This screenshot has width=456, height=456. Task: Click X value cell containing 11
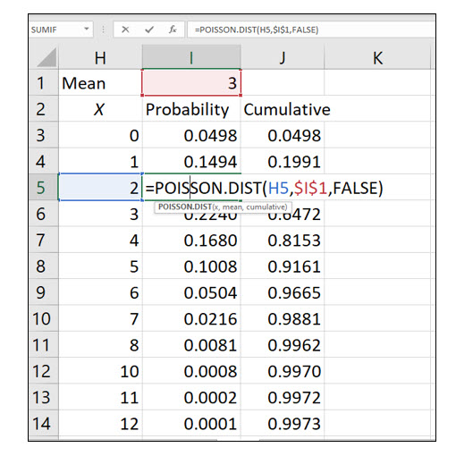tap(100, 397)
